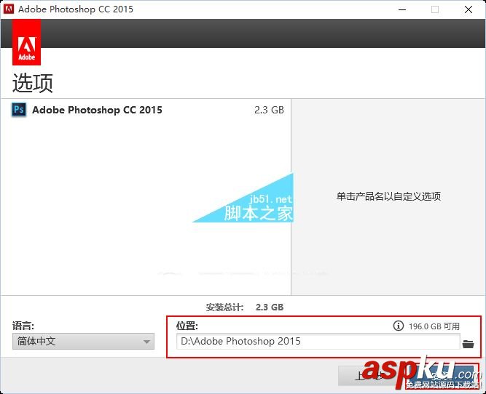Click the 位置 label
Viewport: 486px width, 394px height.
[187, 326]
